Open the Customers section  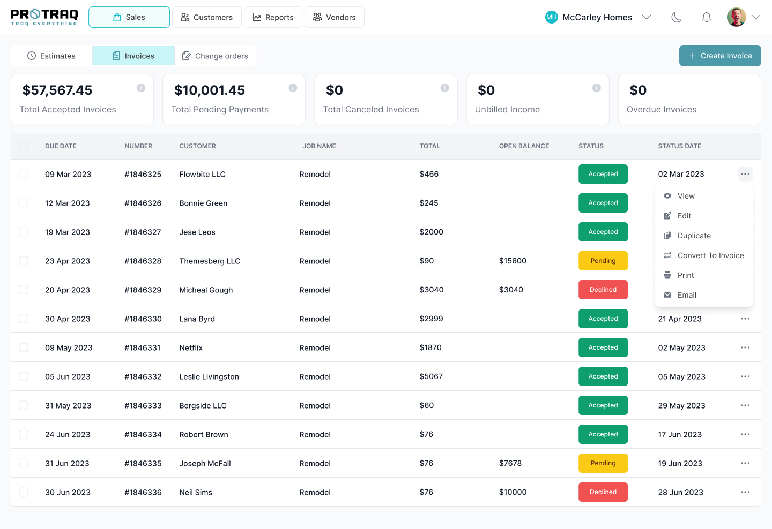pyautogui.click(x=206, y=17)
